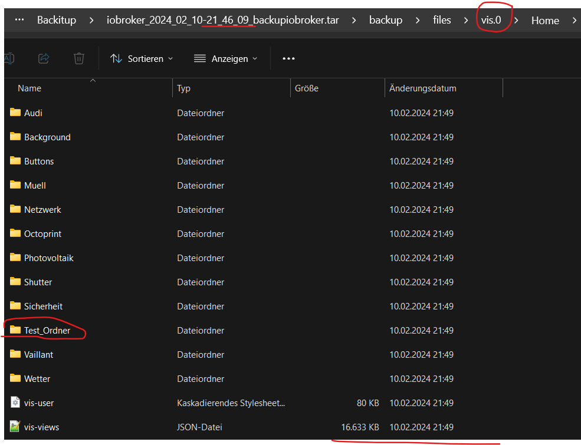Select the vis-views JSON file icon
Viewport: 581px width, 445px height.
(x=15, y=427)
